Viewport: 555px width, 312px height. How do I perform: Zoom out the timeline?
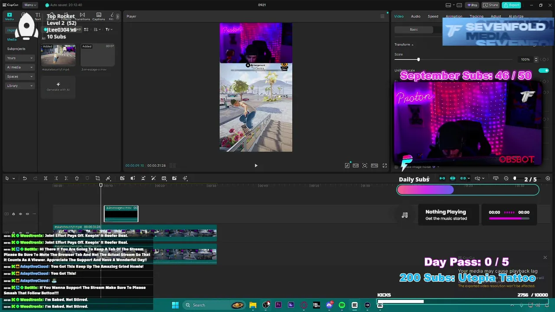(x=506, y=179)
